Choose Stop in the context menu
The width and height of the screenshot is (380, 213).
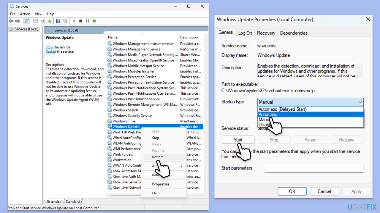(164, 138)
